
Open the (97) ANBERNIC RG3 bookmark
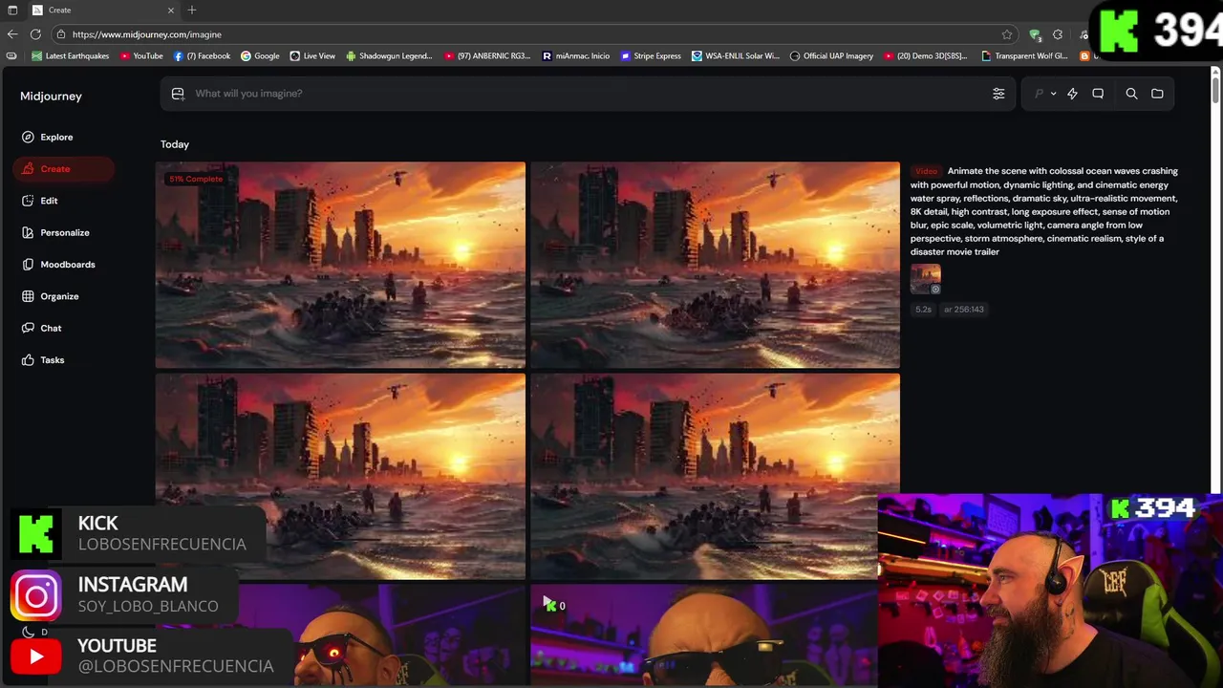[487, 56]
